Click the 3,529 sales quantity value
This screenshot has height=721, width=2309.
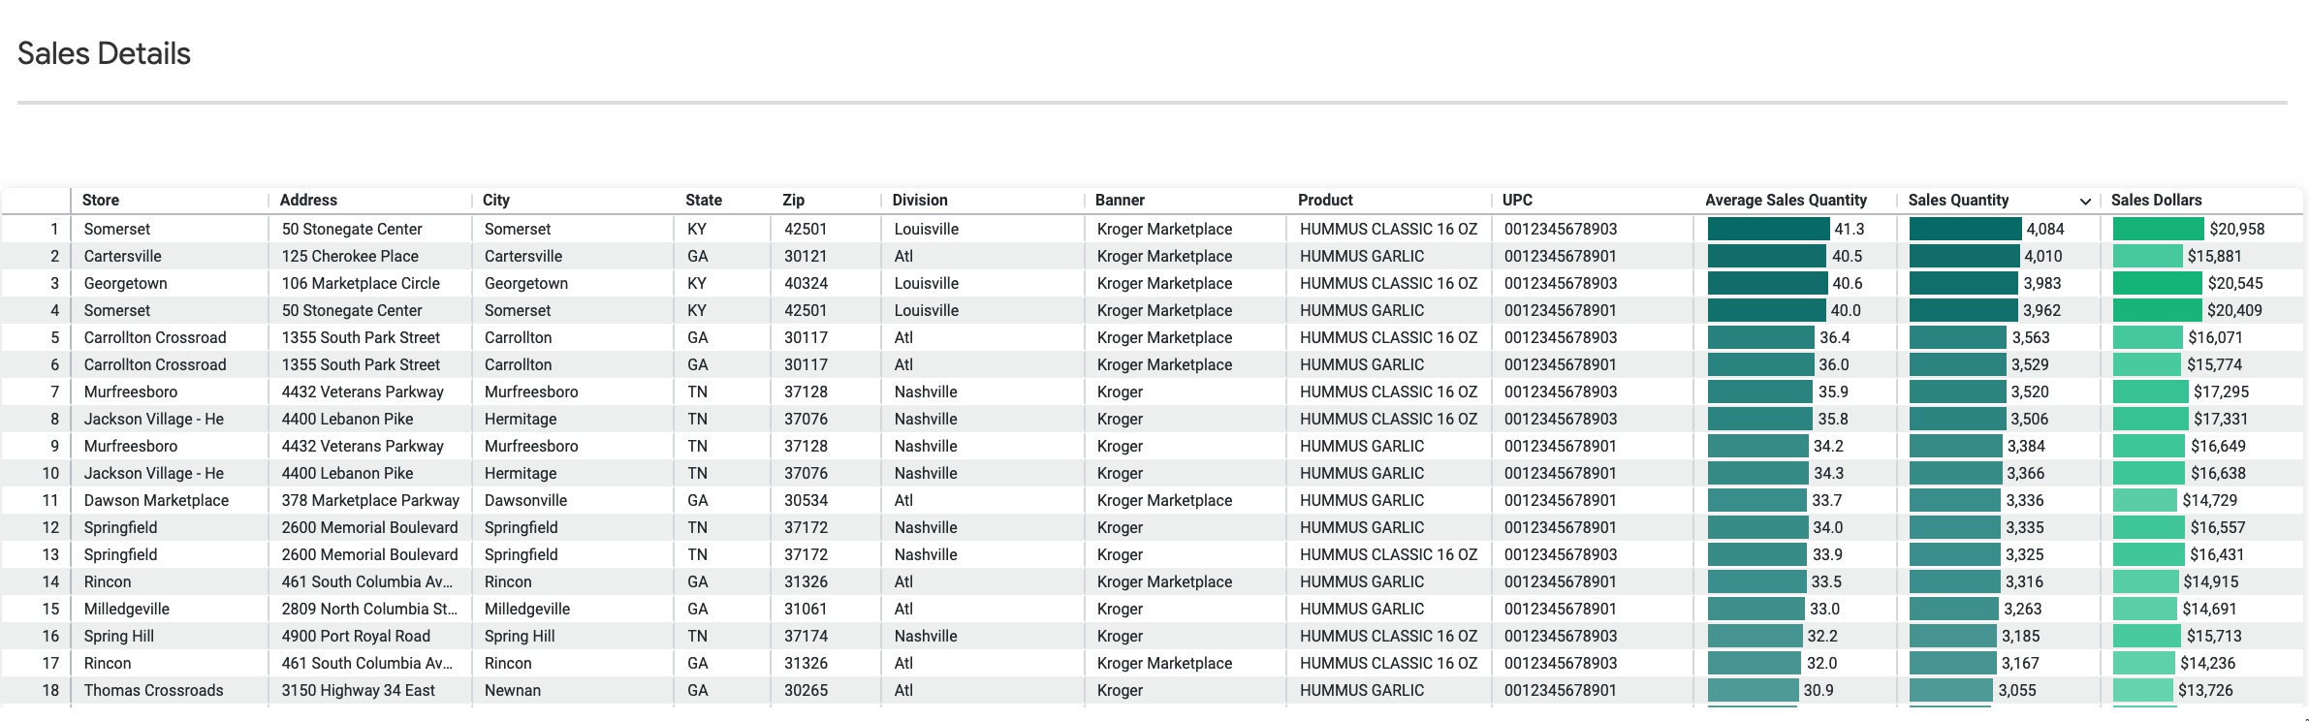click(x=2030, y=364)
